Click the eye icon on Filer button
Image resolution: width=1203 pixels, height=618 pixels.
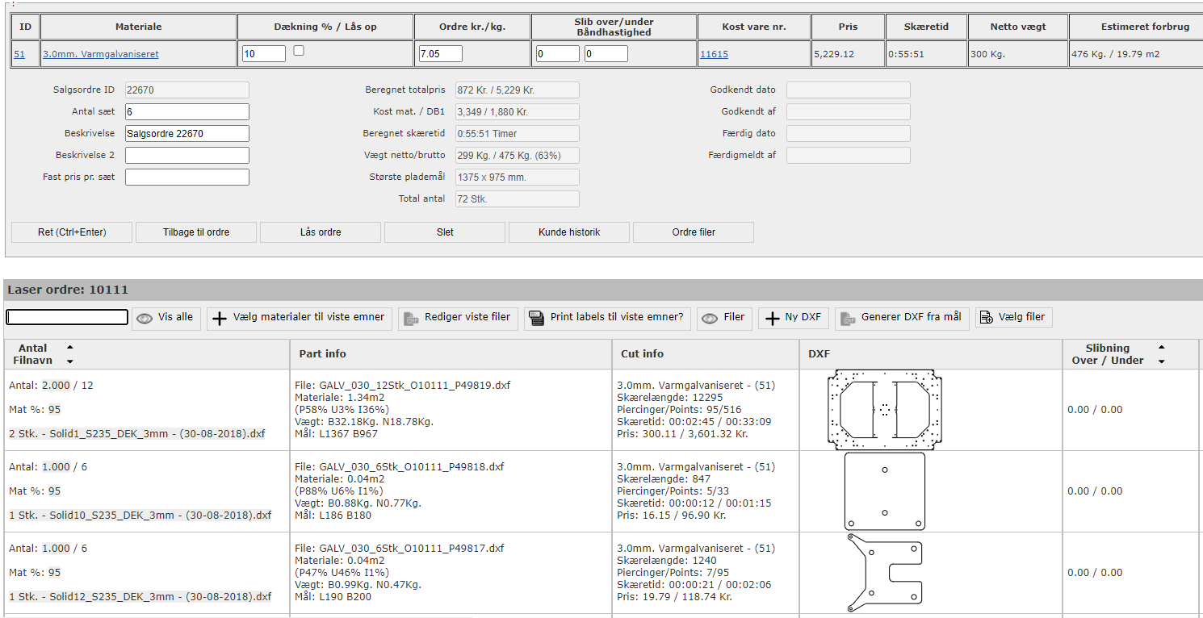click(710, 318)
